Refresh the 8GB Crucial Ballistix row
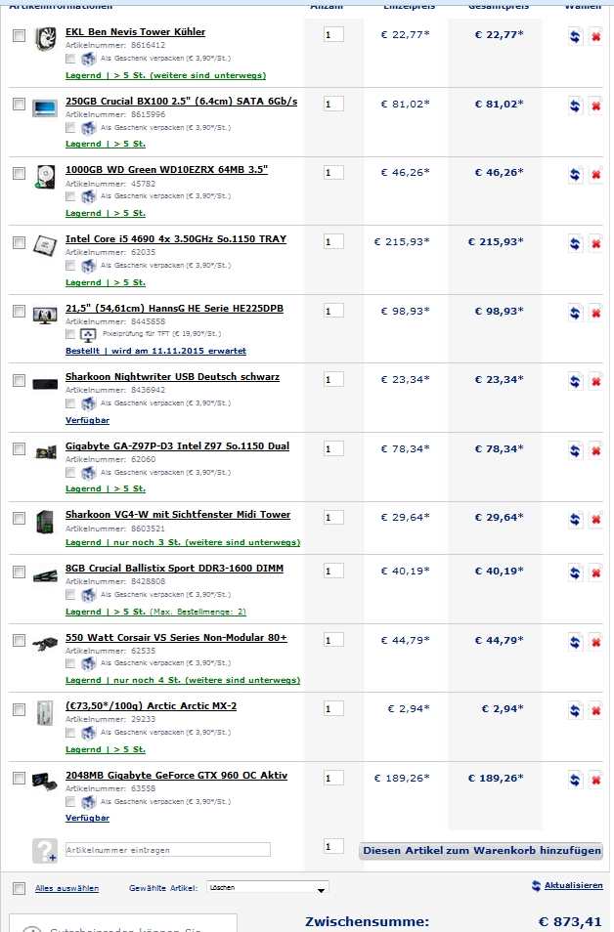Viewport: 614px width, 932px height. pyautogui.click(x=575, y=573)
